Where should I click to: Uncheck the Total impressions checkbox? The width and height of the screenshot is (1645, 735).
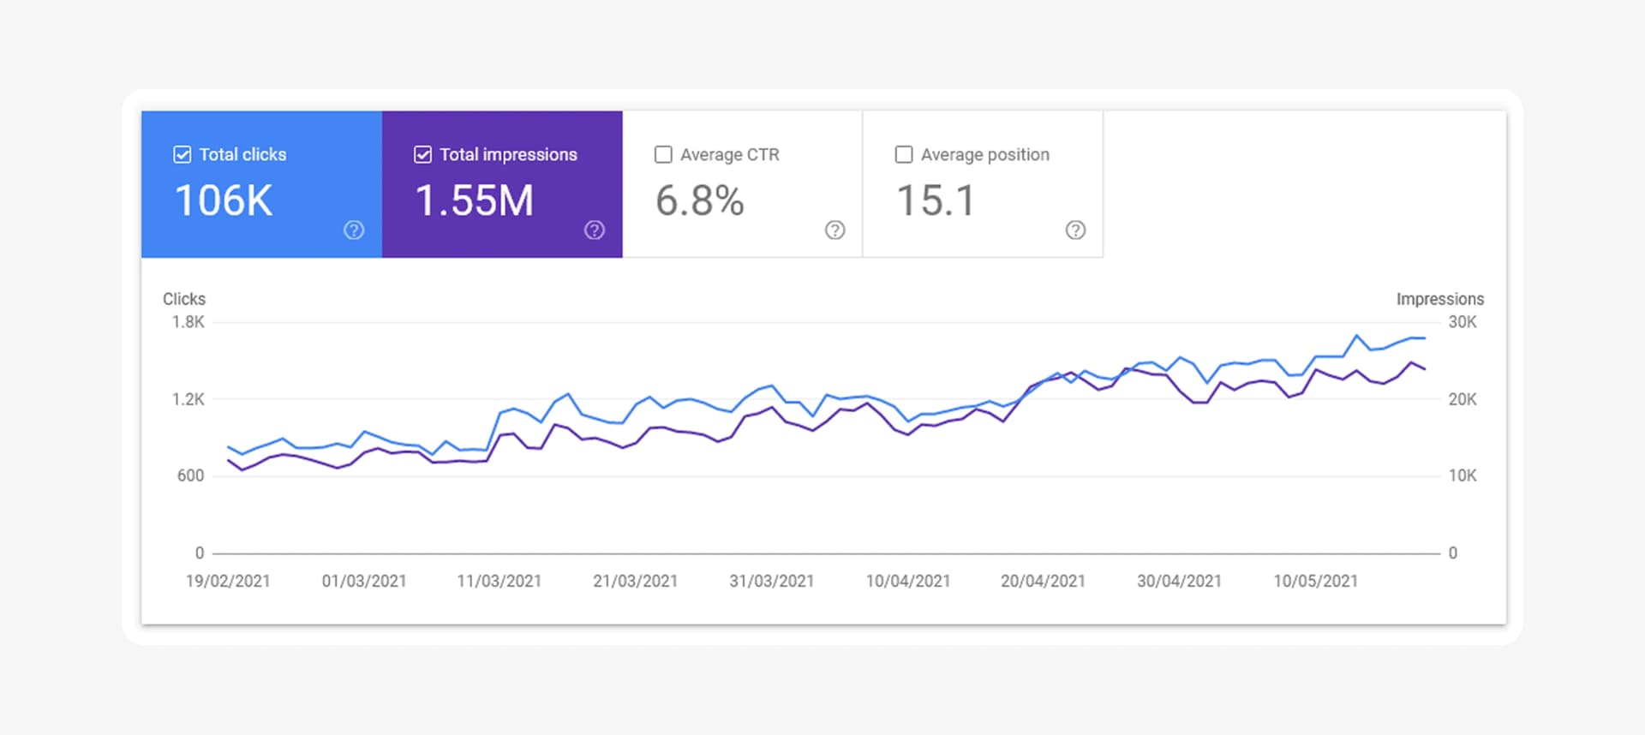tap(422, 155)
